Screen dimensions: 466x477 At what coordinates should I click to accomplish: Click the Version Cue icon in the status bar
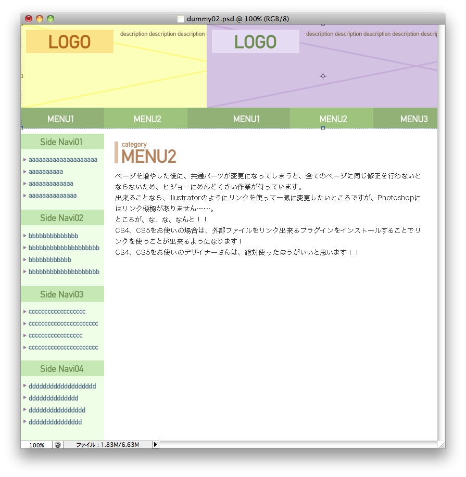click(57, 445)
